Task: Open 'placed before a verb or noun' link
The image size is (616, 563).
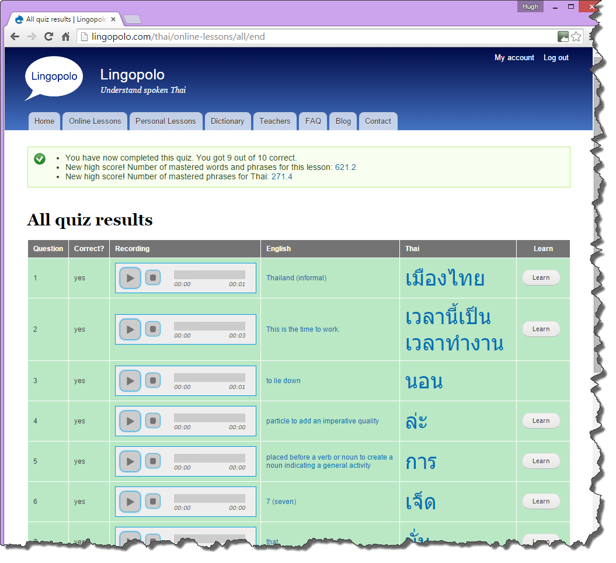Action: pyautogui.click(x=329, y=461)
